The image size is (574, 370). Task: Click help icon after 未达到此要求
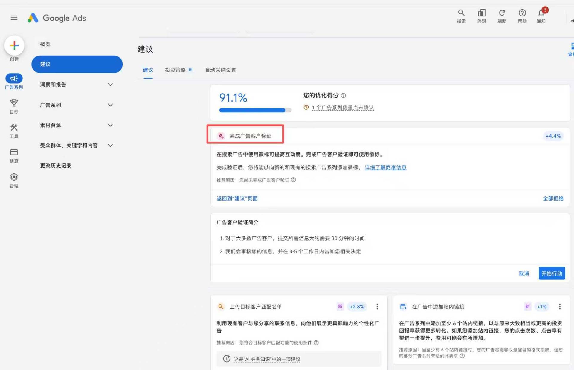[462, 356]
